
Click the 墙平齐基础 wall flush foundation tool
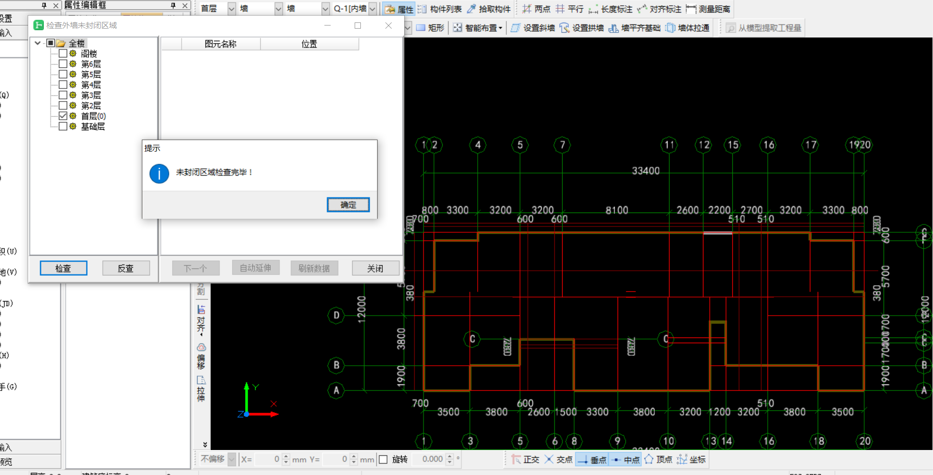point(634,28)
